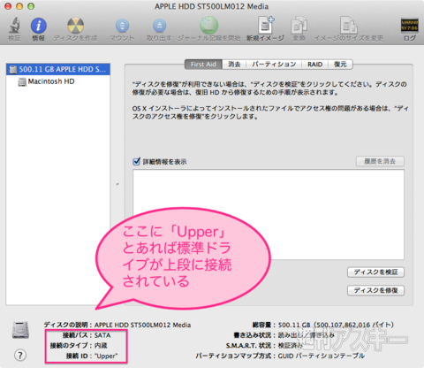The image size is (424, 368).
Task: Click the Burn disc (ディスクを作成) icon
Action: point(75,26)
